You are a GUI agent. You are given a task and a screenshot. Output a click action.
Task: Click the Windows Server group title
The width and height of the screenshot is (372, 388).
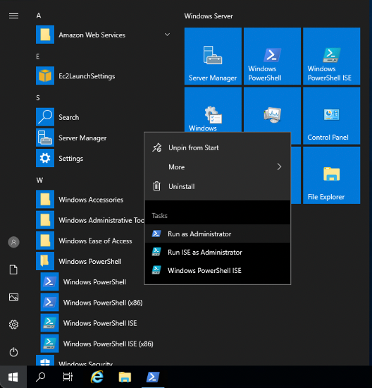[x=209, y=16]
